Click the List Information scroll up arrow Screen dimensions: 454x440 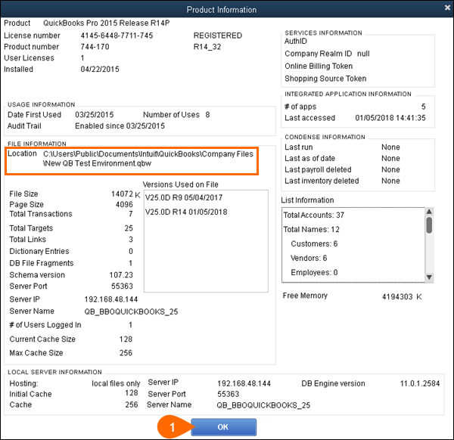click(x=429, y=212)
